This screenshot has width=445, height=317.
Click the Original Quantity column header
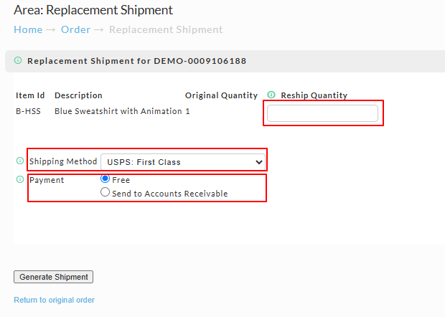pyautogui.click(x=221, y=95)
